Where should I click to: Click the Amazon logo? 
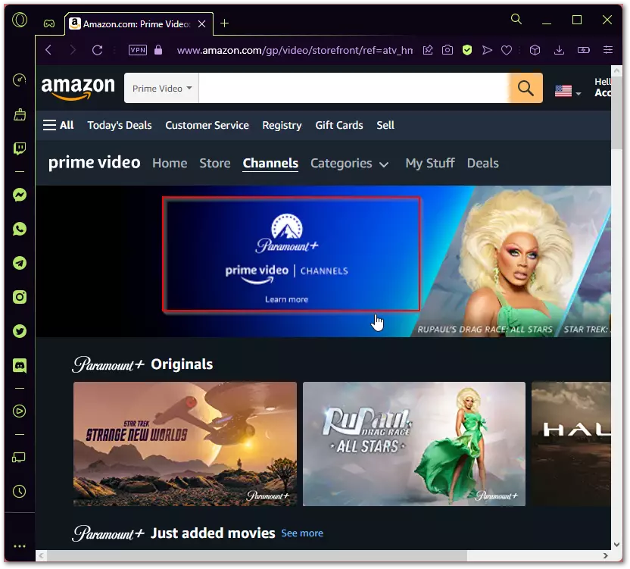(x=78, y=88)
